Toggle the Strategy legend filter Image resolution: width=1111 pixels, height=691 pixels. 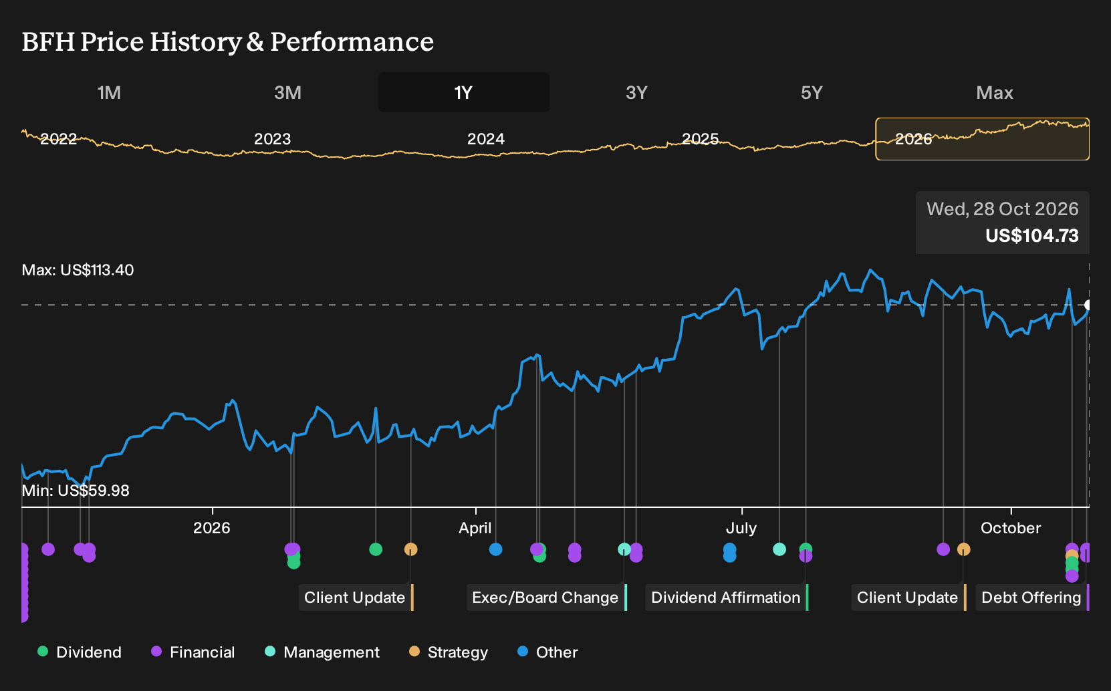point(449,652)
